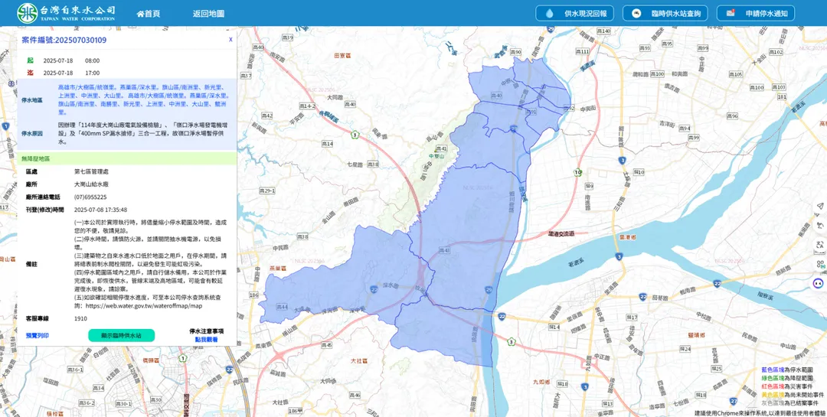
Task: Open 供水現況回報 water drop button
Action: [574, 13]
